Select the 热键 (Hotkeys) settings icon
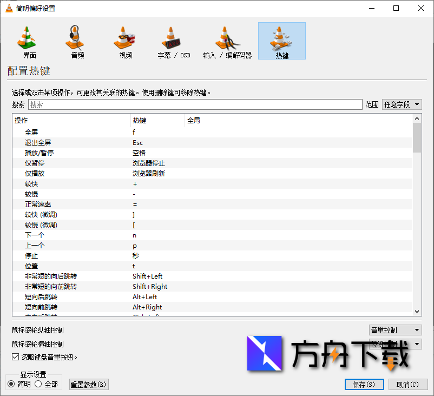The width and height of the screenshot is (434, 396). 281,41
